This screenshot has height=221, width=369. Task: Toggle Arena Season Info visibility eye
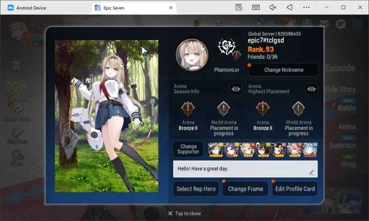pyautogui.click(x=236, y=89)
